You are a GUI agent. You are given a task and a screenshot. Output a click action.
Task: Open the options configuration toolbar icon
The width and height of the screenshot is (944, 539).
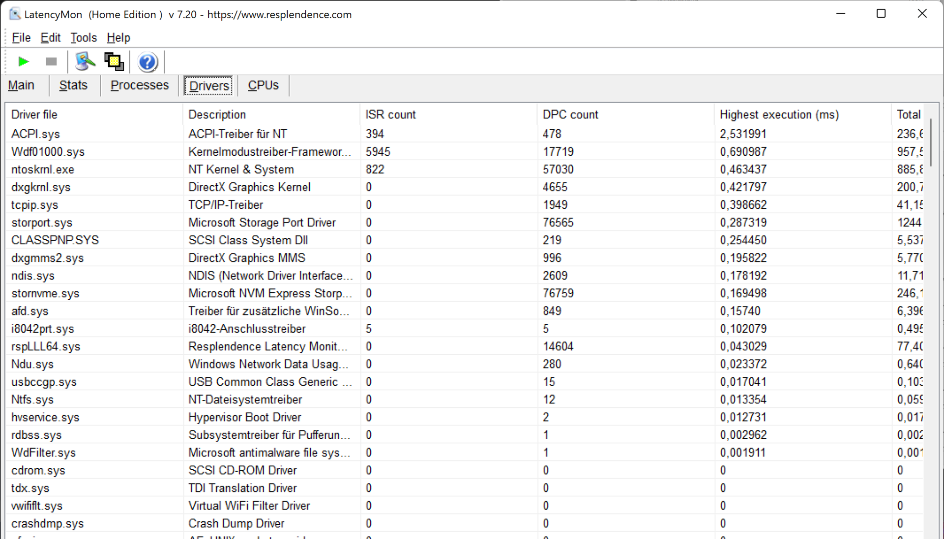pyautogui.click(x=85, y=62)
